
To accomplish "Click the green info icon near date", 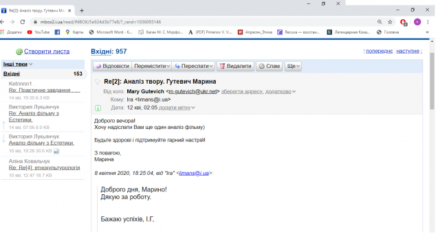I will tap(98, 108).
